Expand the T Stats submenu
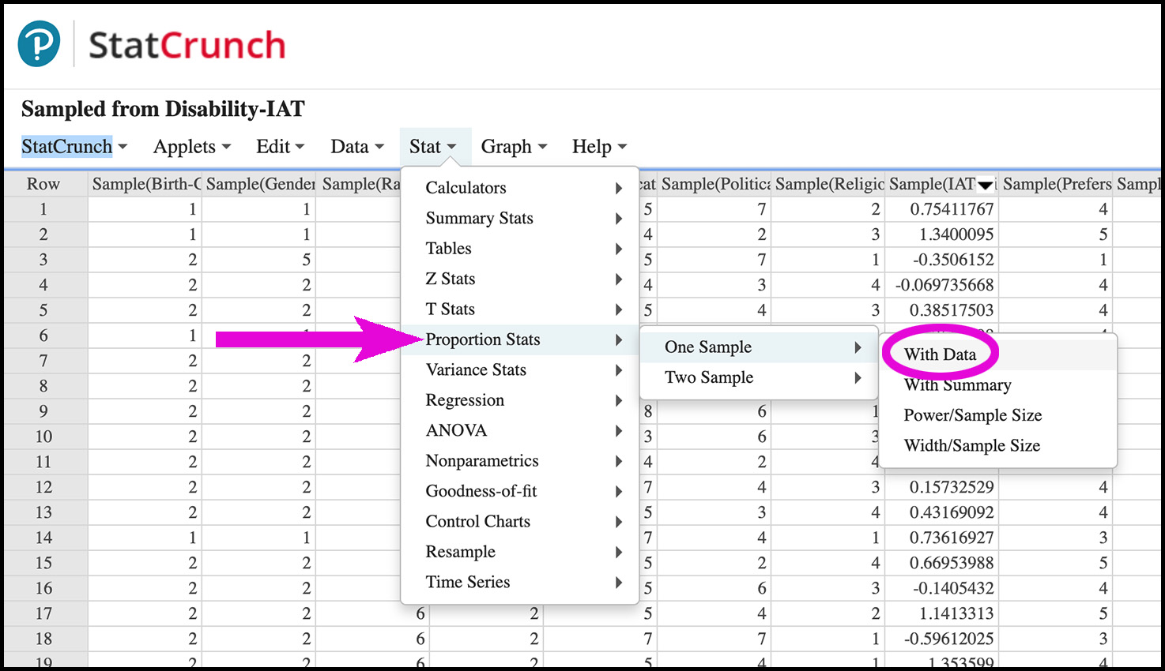 click(520, 309)
